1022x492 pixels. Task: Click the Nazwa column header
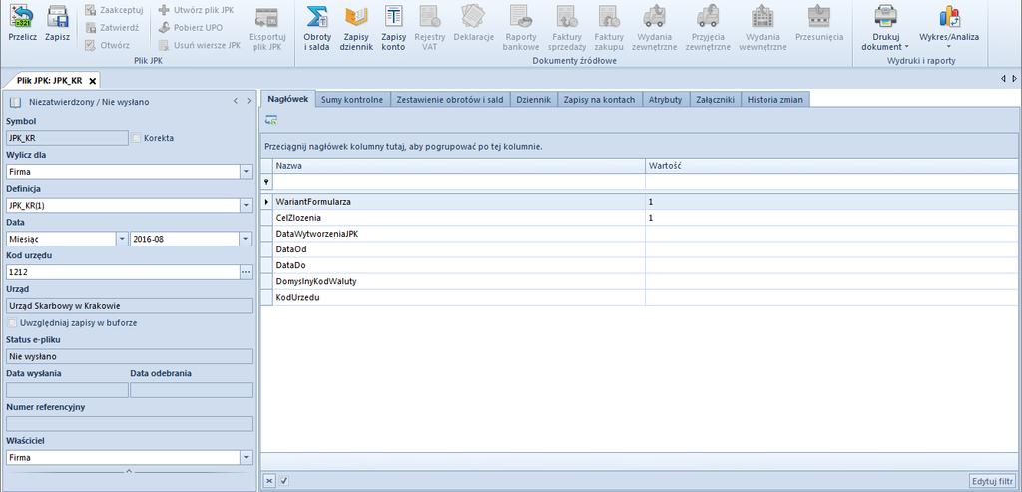[459, 166]
